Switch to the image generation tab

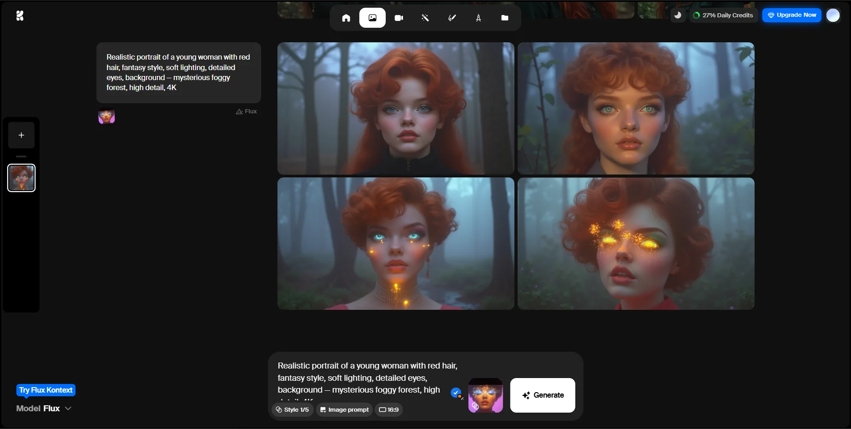373,18
